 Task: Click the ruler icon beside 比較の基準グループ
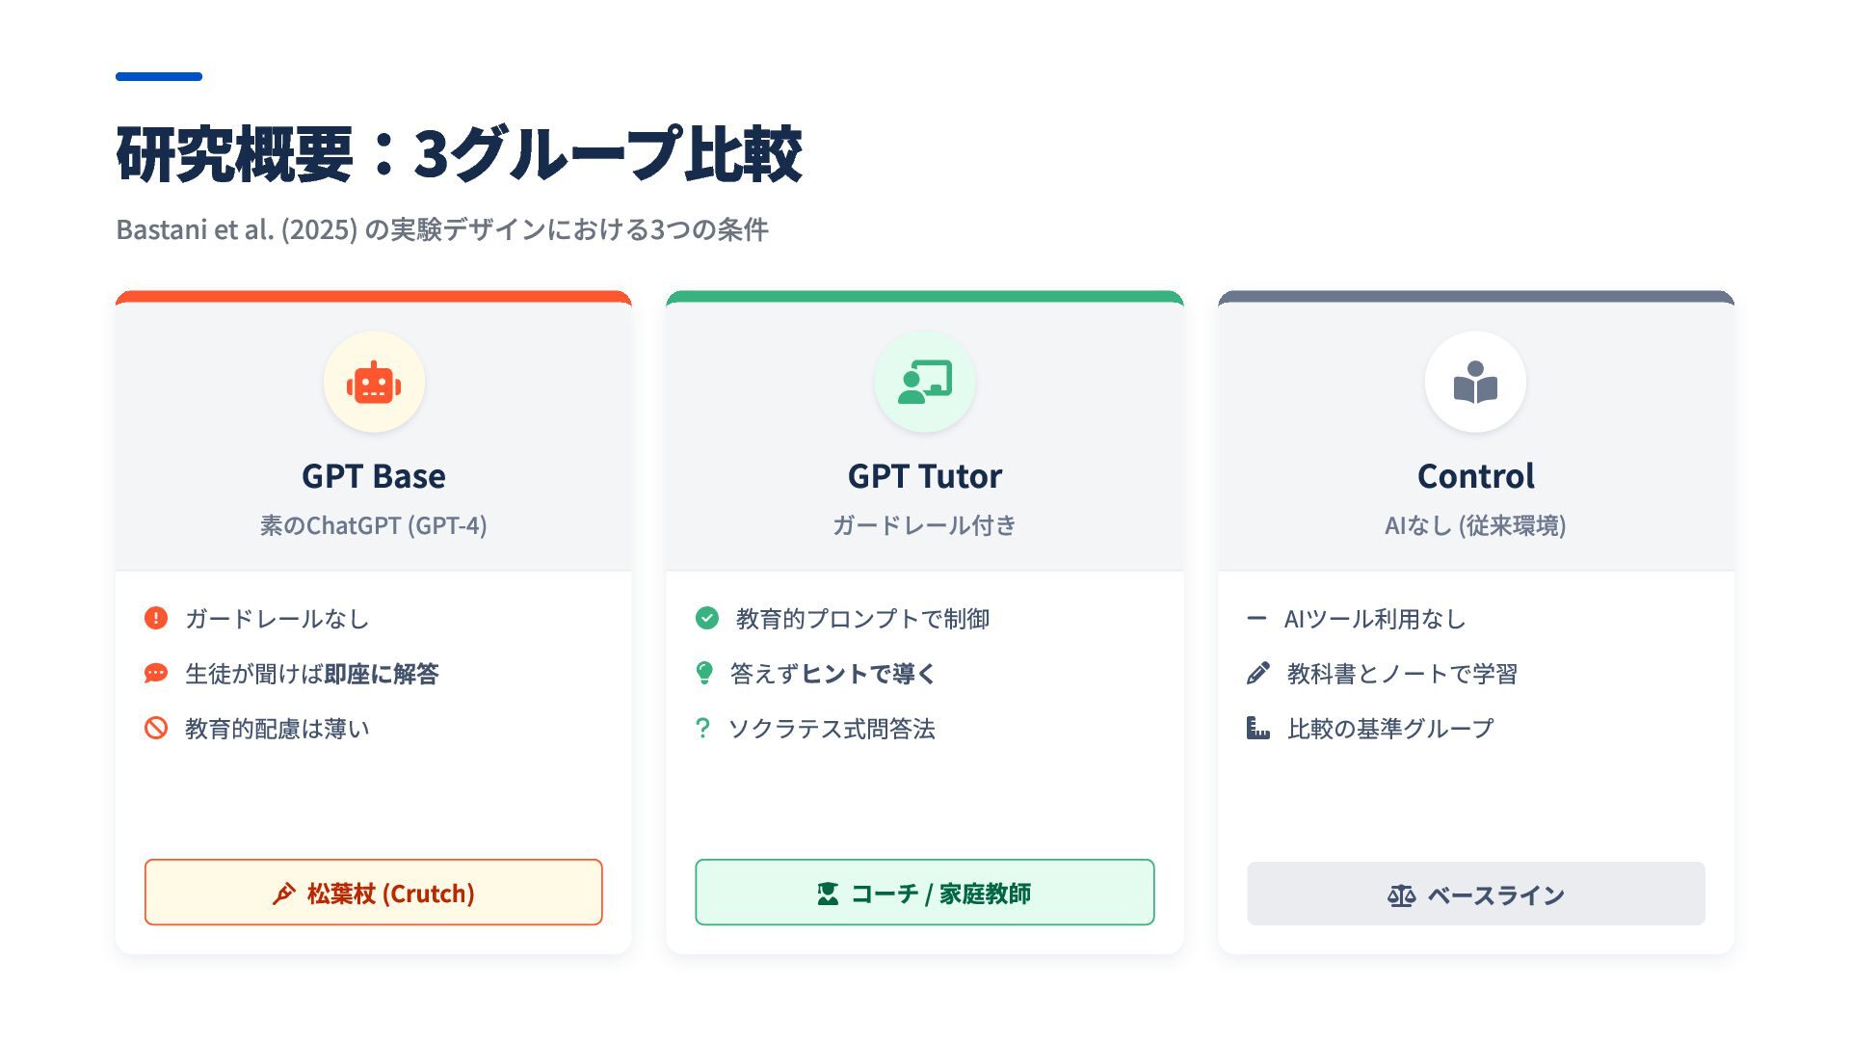pos(1258,728)
